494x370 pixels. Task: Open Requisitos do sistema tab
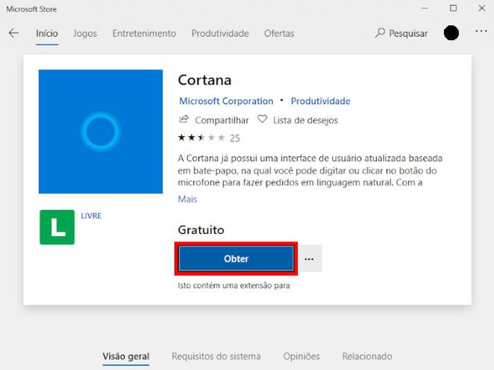pyautogui.click(x=216, y=357)
